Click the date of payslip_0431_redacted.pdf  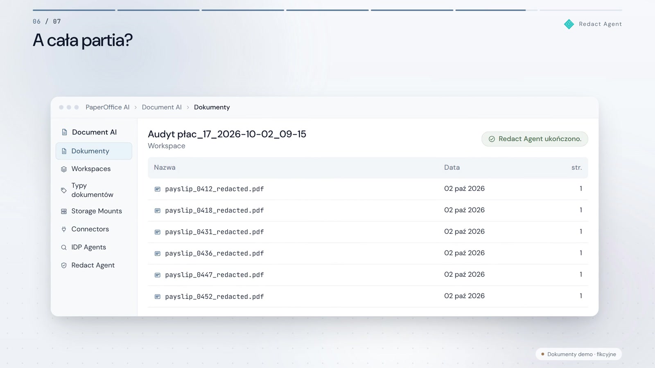[464, 231]
